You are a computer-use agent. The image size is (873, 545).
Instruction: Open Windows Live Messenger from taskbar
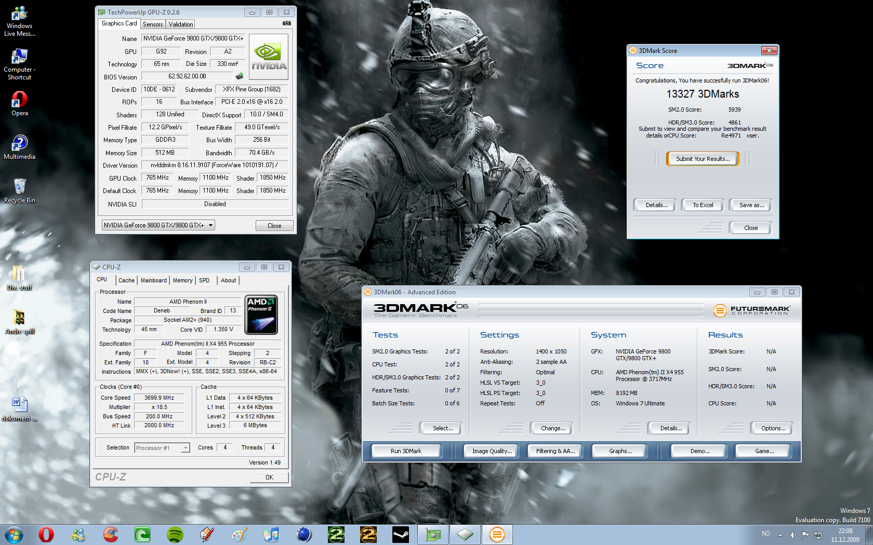[x=78, y=535]
